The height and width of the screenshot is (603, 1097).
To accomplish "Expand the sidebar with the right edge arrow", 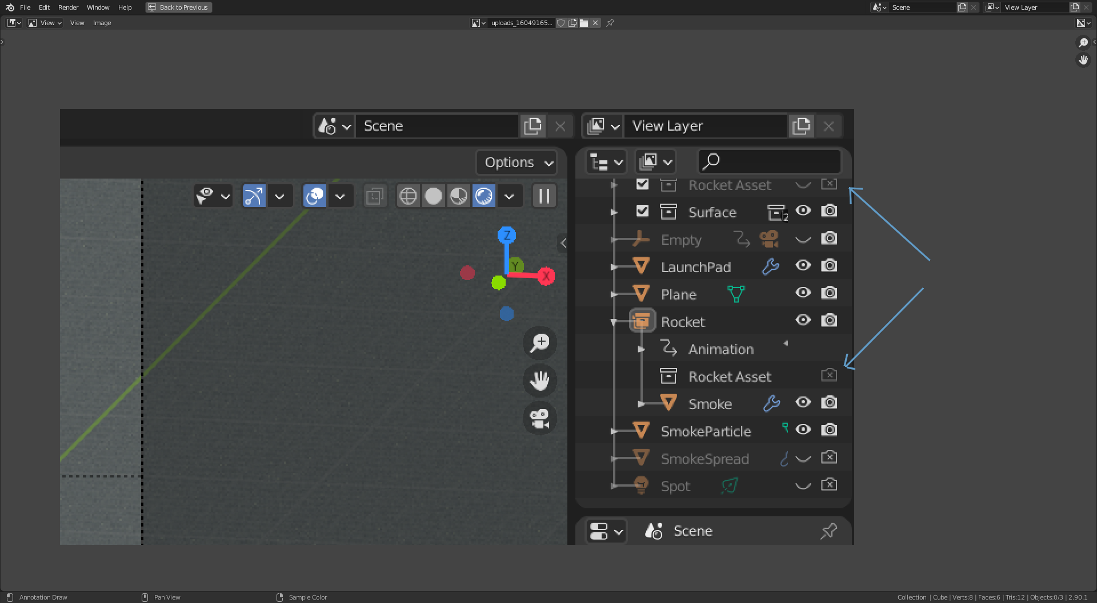I will tap(1094, 42).
